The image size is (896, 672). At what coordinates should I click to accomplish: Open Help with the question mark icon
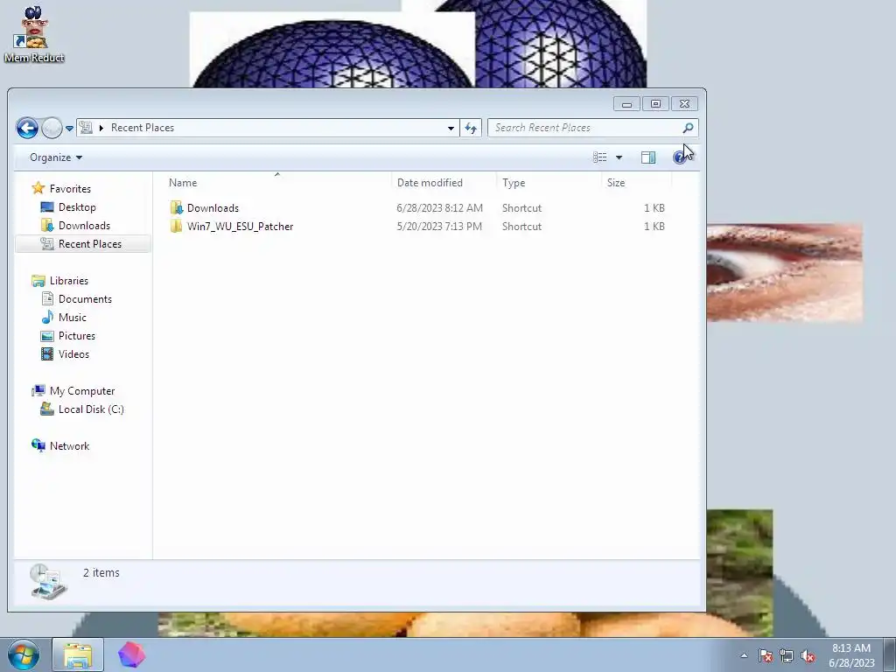coord(679,157)
